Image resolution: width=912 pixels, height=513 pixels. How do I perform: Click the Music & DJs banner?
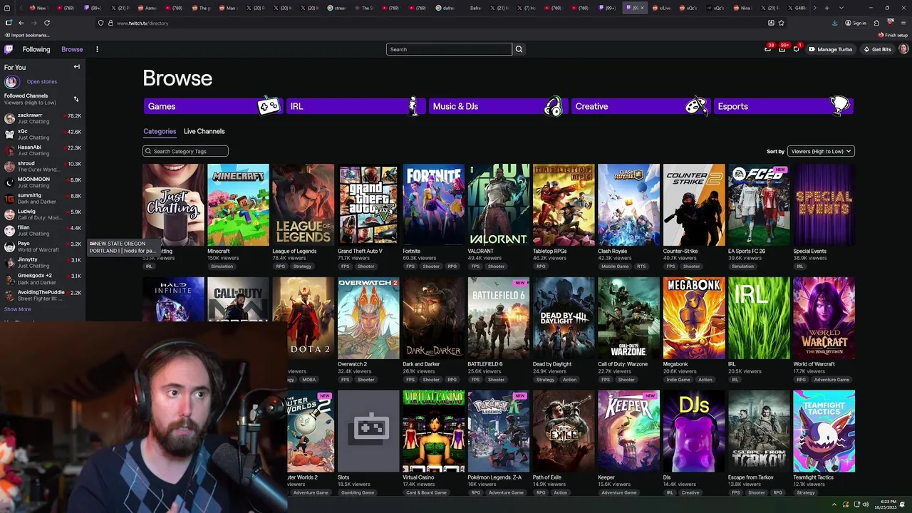point(497,106)
